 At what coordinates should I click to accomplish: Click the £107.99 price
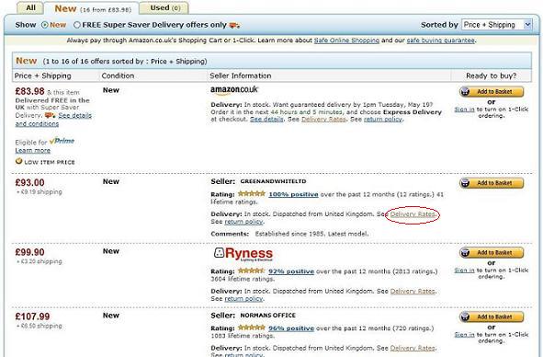click(x=32, y=317)
